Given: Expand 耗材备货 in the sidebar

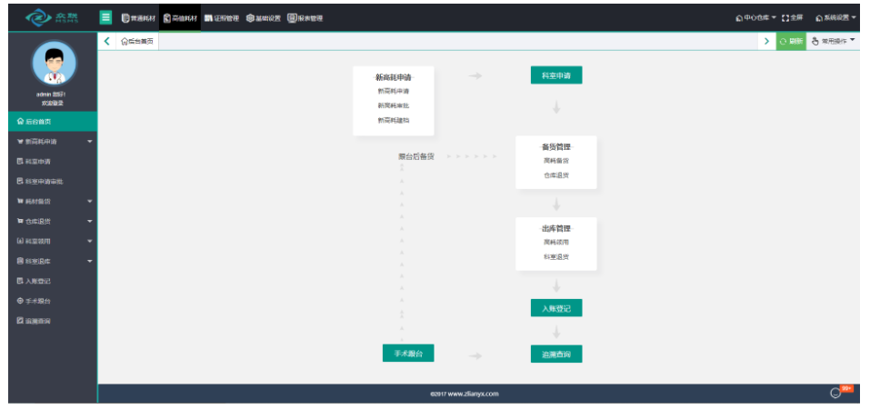Looking at the screenshot, I should pyautogui.click(x=53, y=202).
